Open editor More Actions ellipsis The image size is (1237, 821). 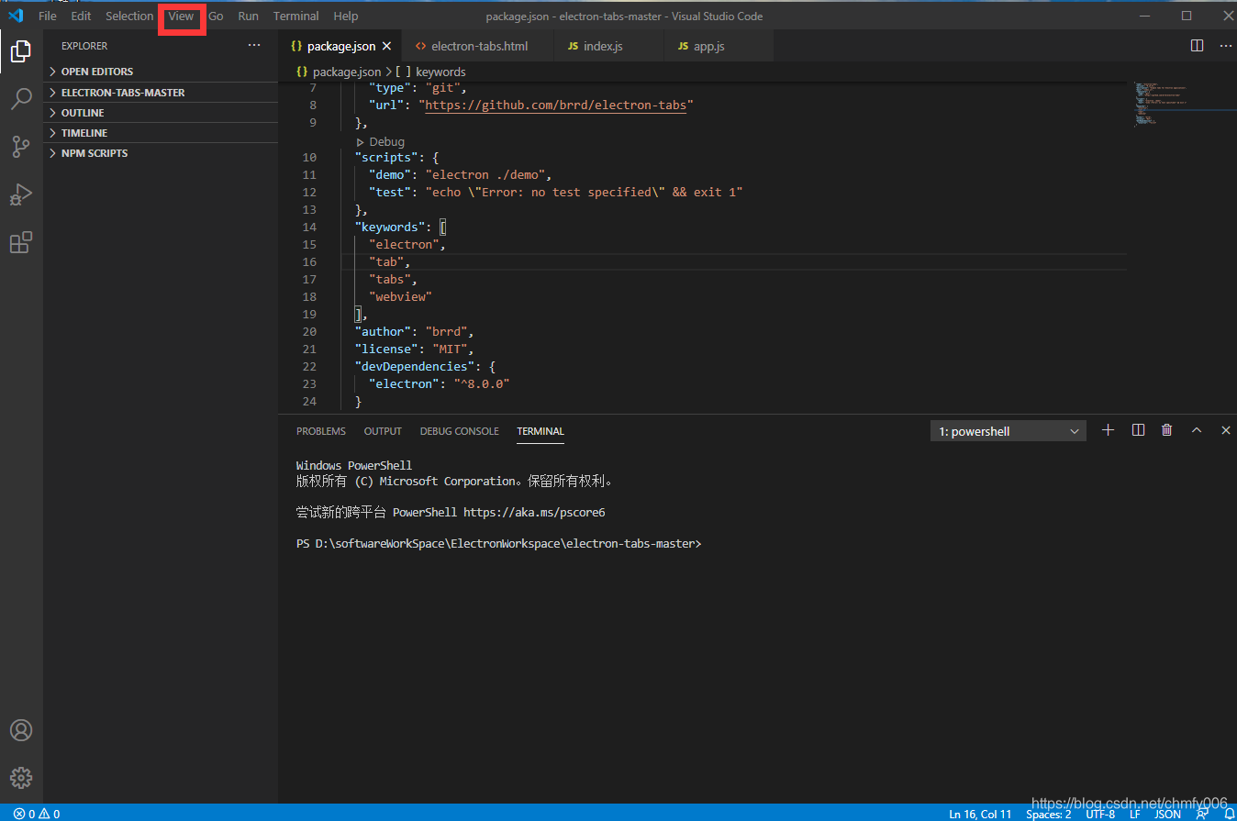tap(1227, 45)
